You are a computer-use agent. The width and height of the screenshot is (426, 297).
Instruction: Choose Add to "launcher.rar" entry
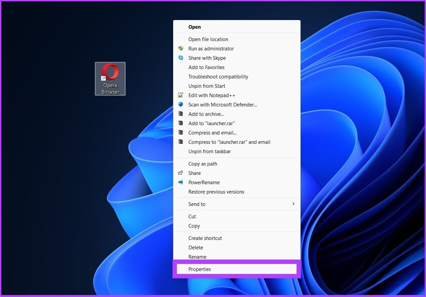coord(237,123)
